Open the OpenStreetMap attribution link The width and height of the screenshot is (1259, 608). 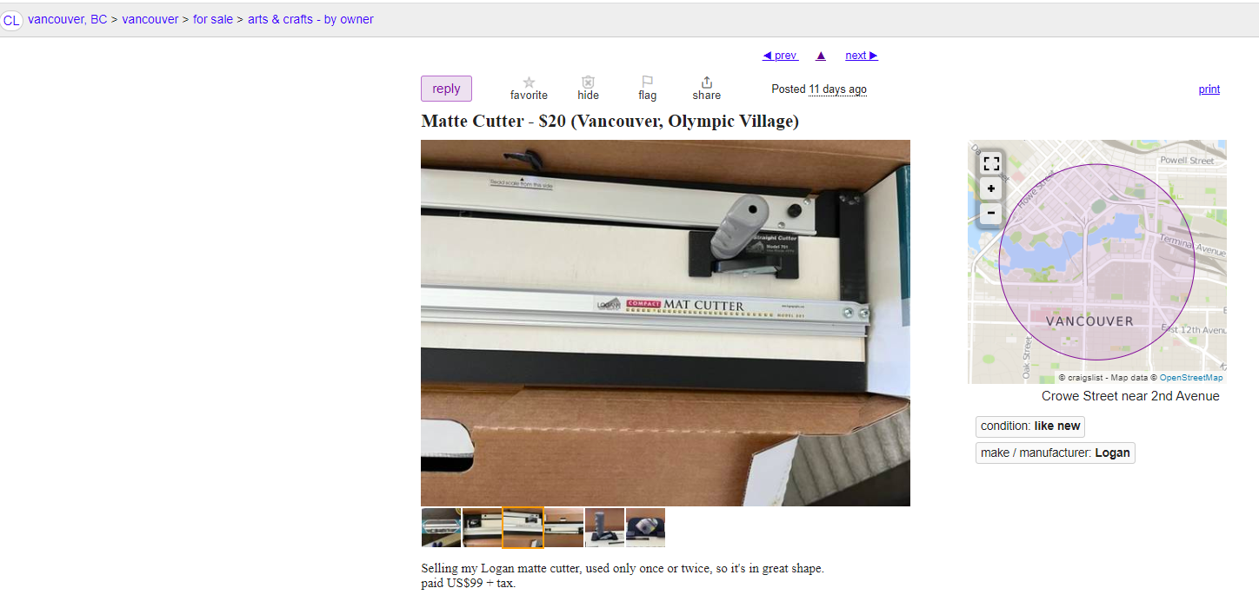coord(1191,378)
